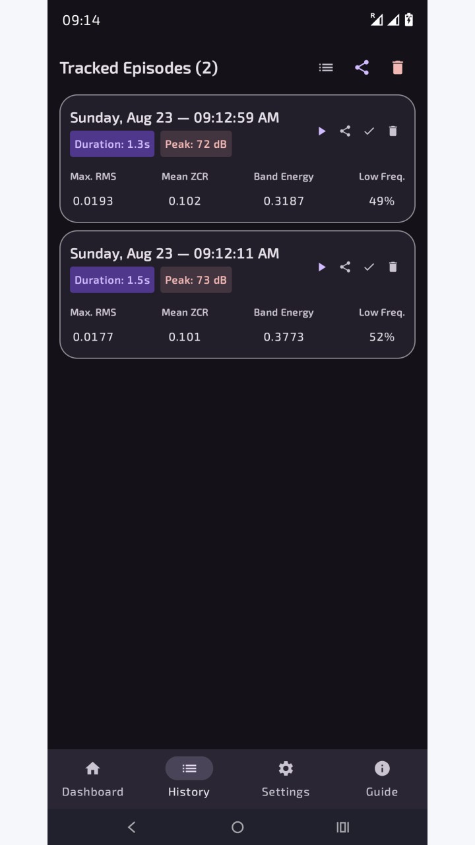Viewport: 475px width, 845px height.
Task: Share all tracked episodes from header
Action: click(362, 67)
